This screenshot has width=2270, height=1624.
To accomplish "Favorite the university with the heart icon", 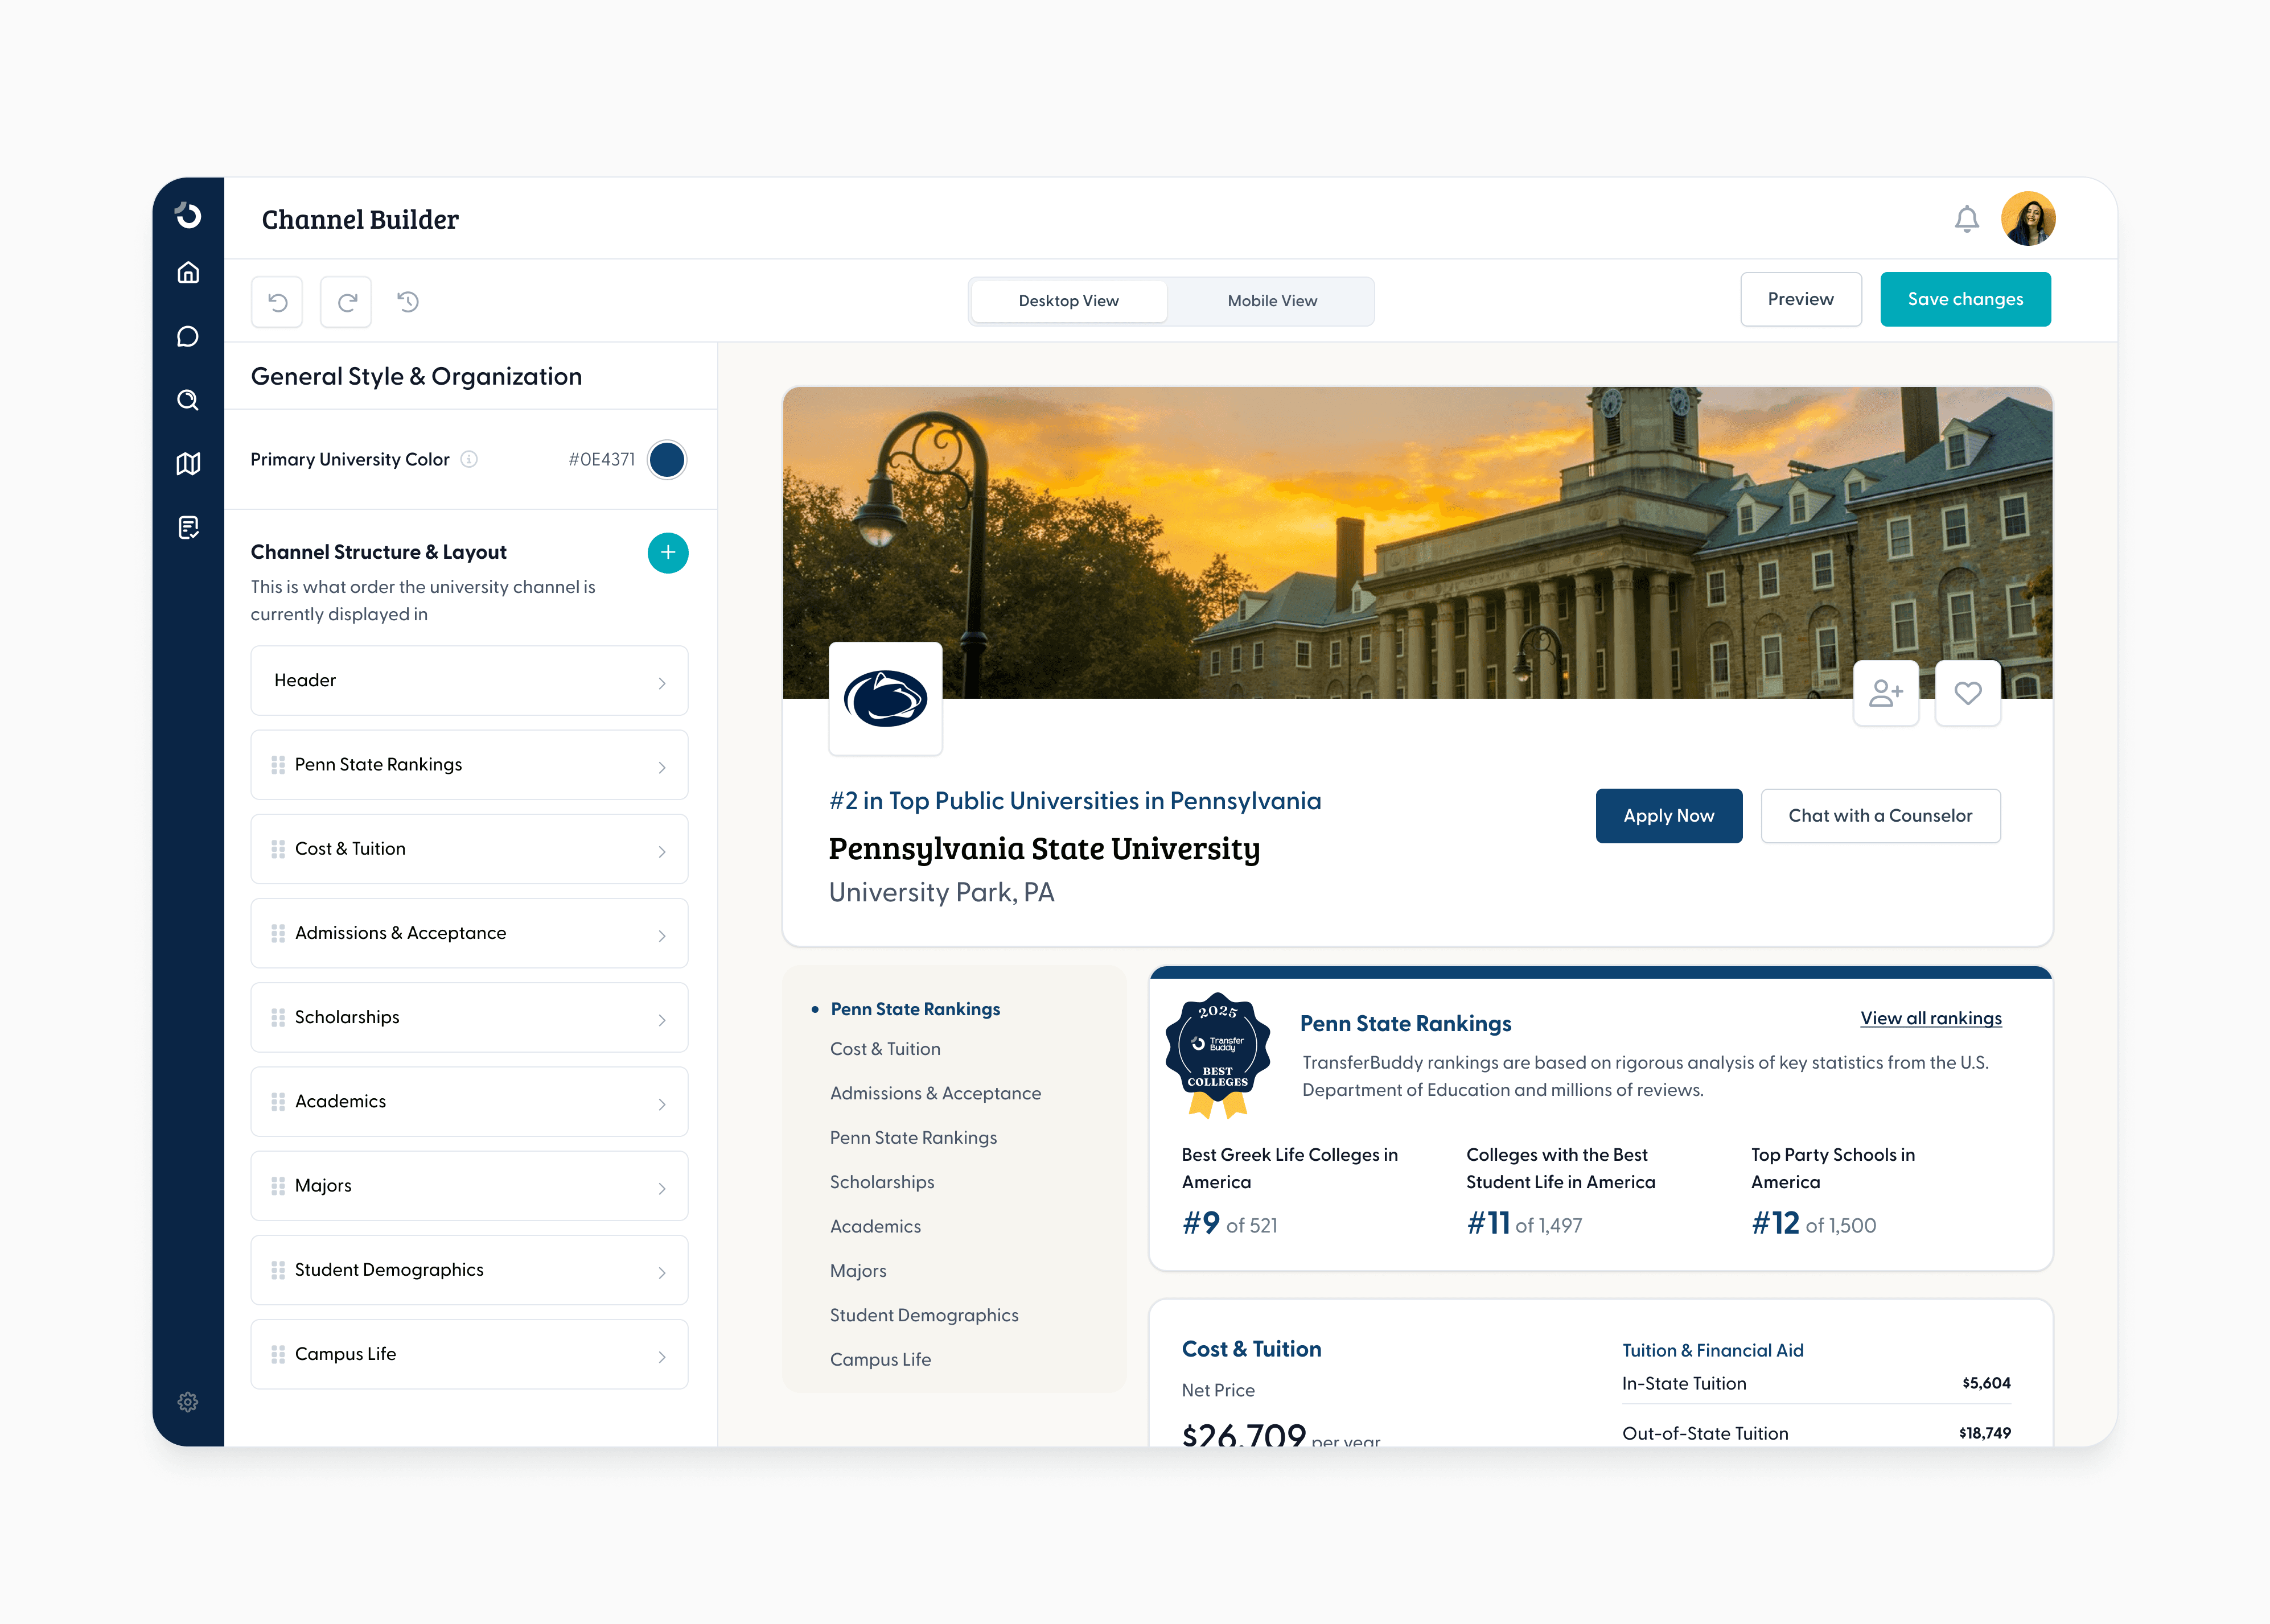I will [1968, 693].
